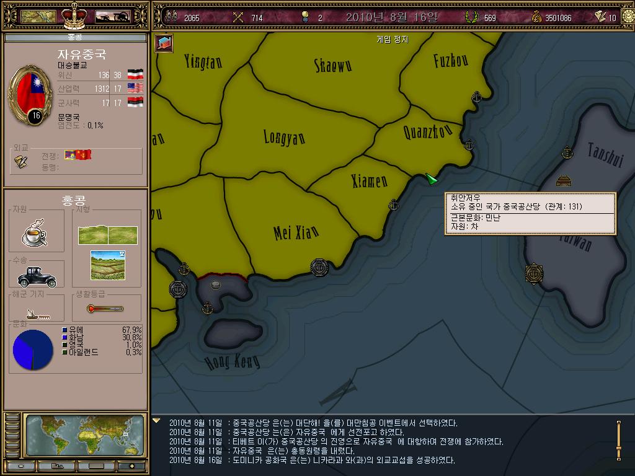Click the log line about 티베트 joining war

coord(336,441)
